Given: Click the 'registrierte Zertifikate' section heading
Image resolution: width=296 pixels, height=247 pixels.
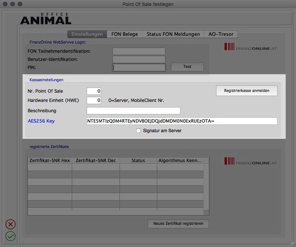Looking at the screenshot, I should 49,147.
